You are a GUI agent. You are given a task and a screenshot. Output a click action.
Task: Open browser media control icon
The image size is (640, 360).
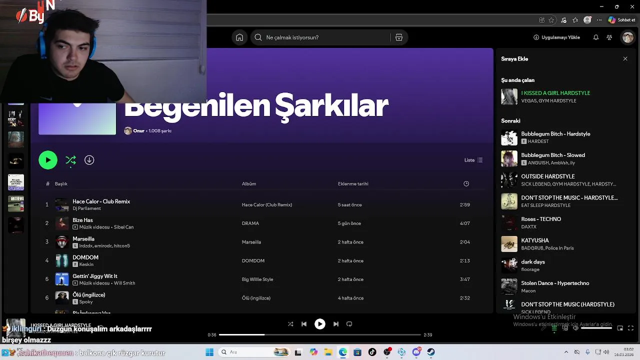tap(563, 20)
